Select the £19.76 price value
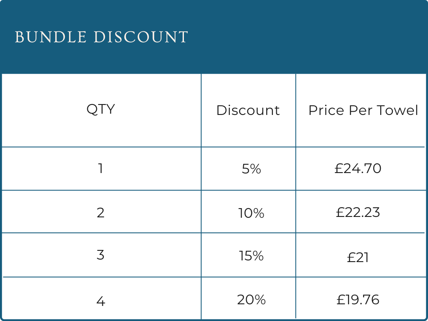The height and width of the screenshot is (321, 428). tap(358, 300)
